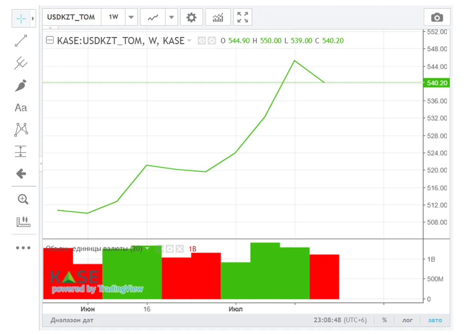Toggle fullscreen chart mode

243,17
